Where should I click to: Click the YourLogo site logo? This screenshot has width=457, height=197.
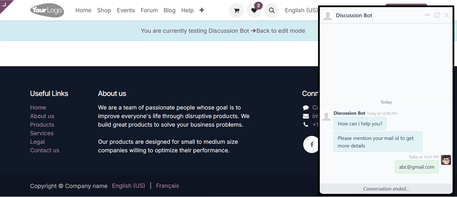pos(47,10)
